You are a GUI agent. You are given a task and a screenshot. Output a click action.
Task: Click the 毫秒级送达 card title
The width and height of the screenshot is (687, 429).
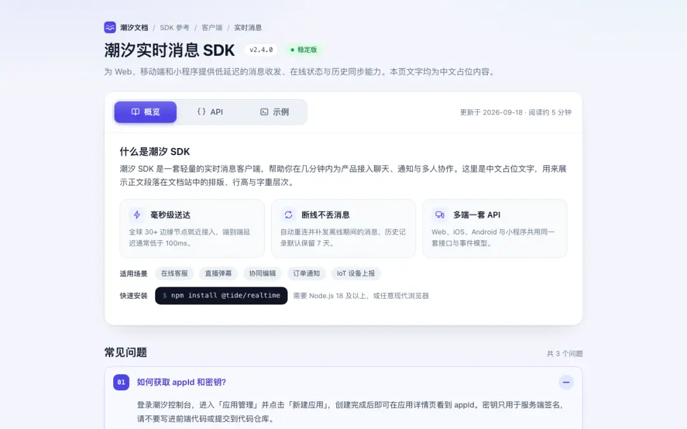tap(170, 215)
